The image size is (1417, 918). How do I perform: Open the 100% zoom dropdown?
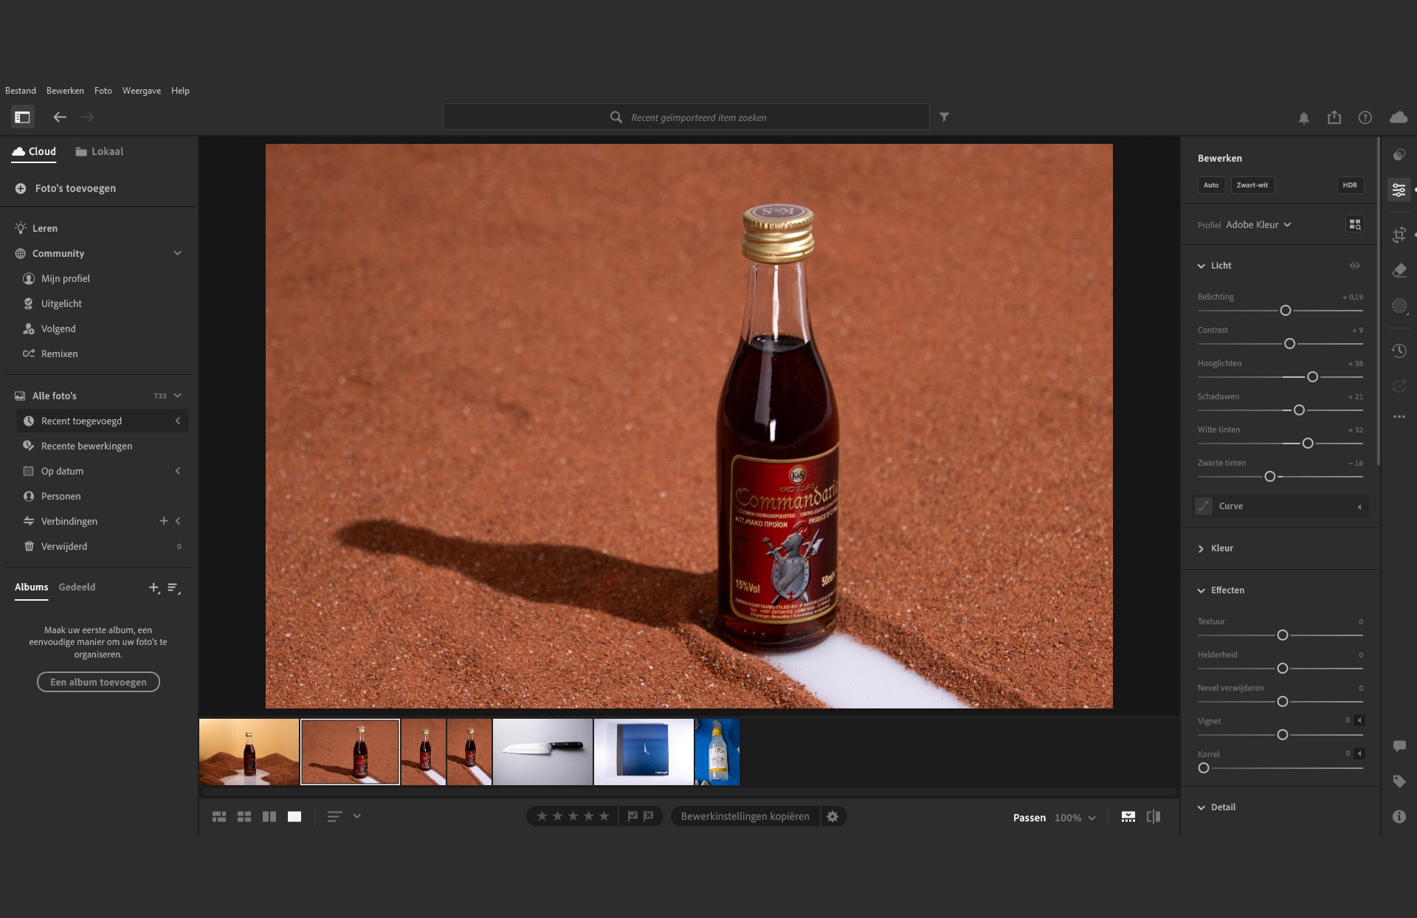click(x=1075, y=818)
